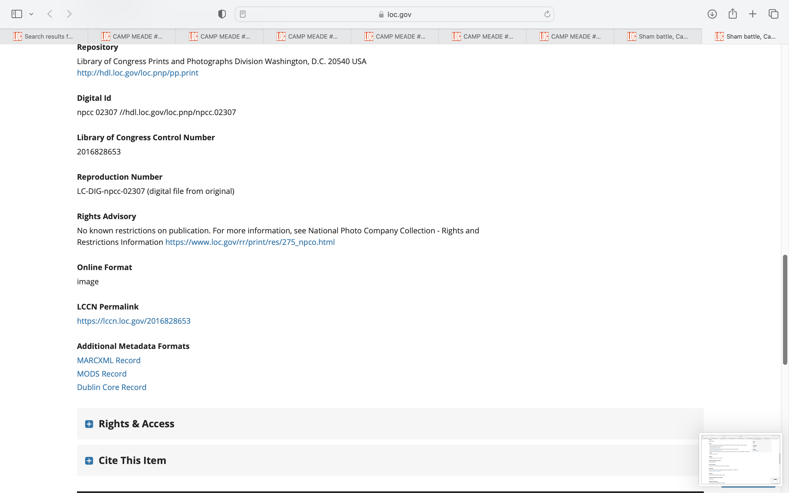This screenshot has width=789, height=493.
Task: Open the MARCXML Record link
Action: (108, 360)
